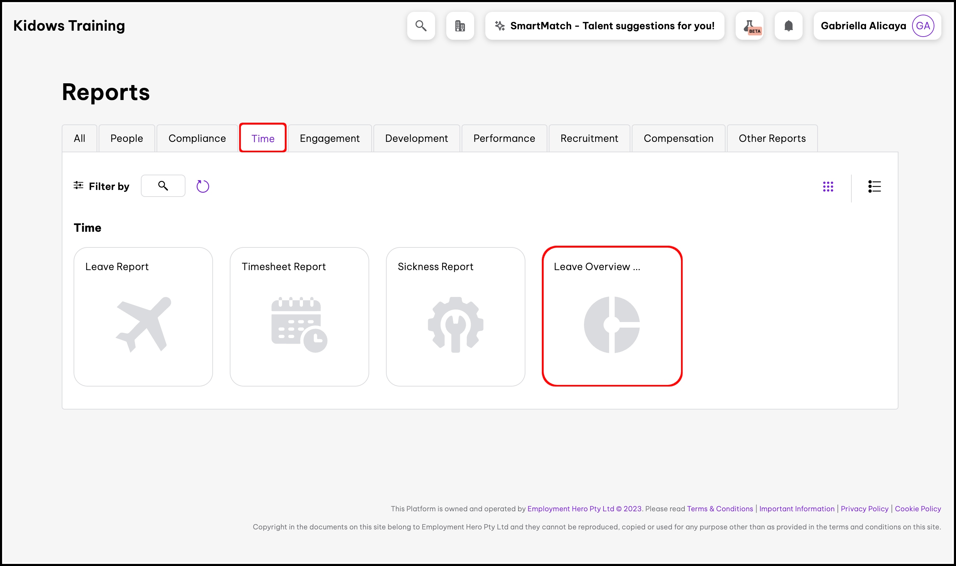This screenshot has width=956, height=566.
Task: Open the Terms & Conditions link
Action: pos(720,508)
